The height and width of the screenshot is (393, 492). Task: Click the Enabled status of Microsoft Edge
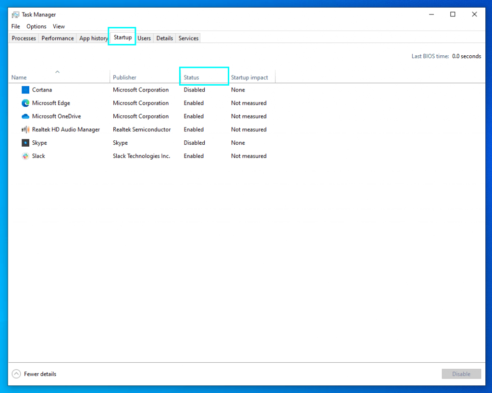194,103
